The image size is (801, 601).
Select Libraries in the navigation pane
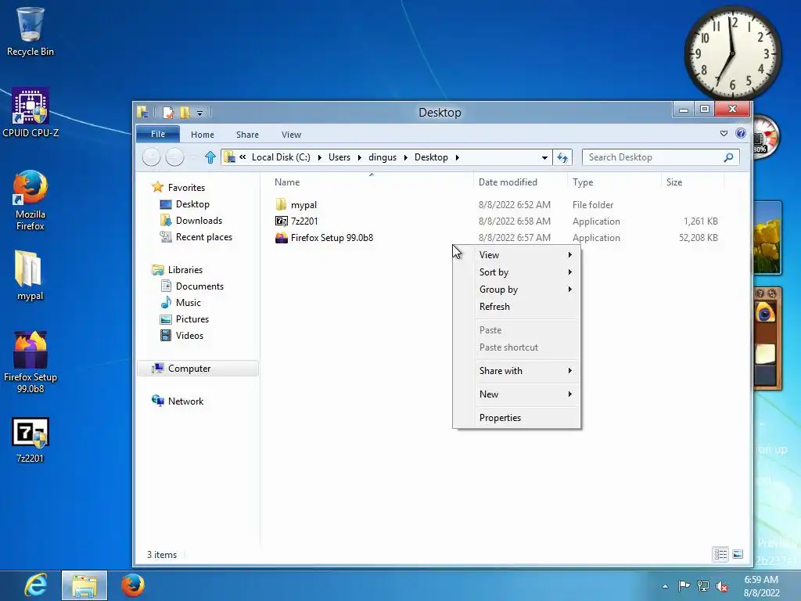point(185,270)
